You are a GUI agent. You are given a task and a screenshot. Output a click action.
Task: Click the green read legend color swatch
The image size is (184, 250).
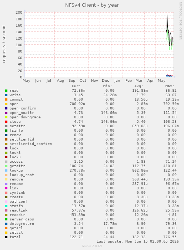click(6, 91)
